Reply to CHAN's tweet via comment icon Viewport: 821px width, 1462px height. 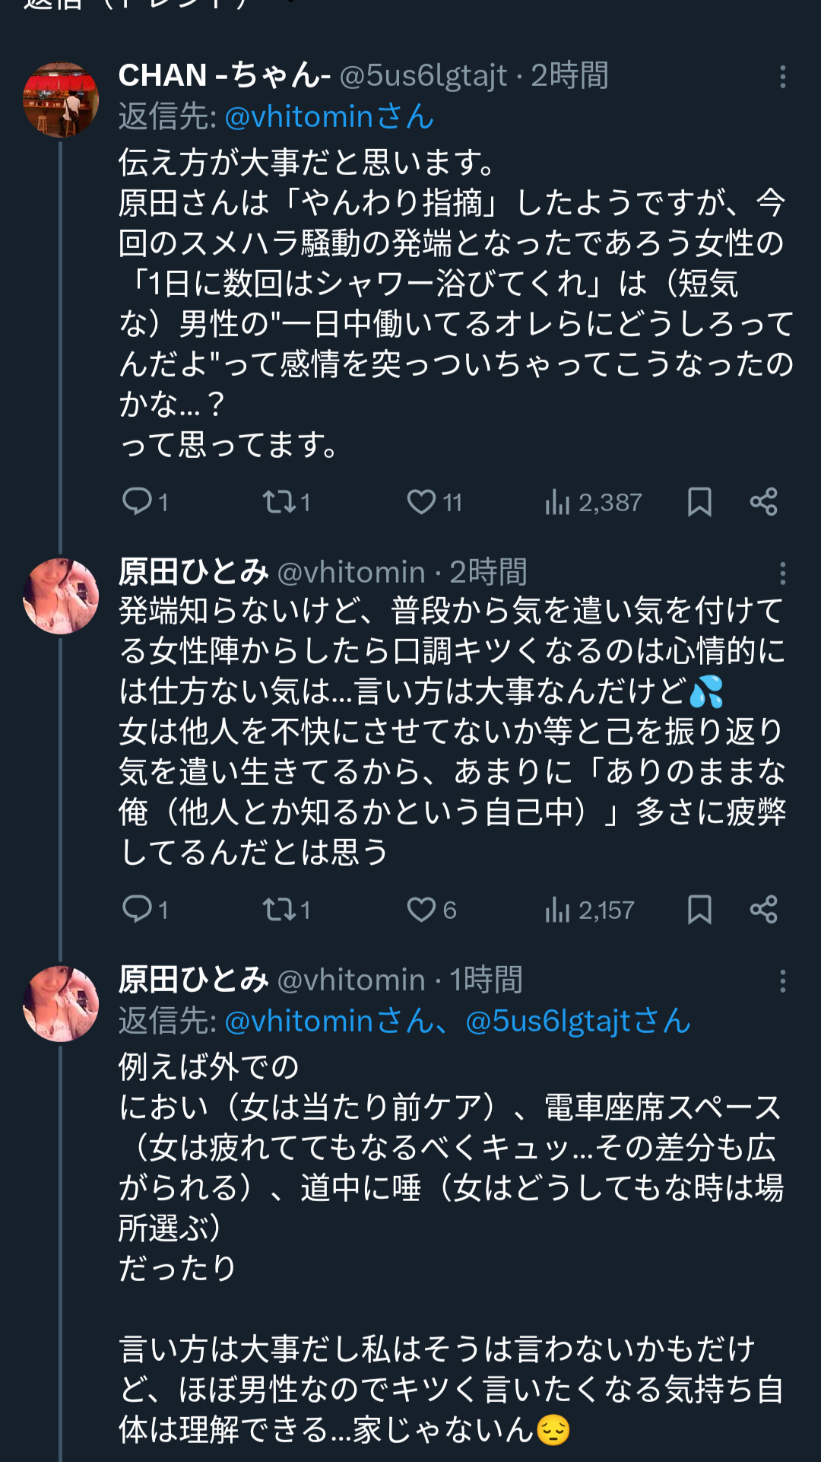point(138,502)
